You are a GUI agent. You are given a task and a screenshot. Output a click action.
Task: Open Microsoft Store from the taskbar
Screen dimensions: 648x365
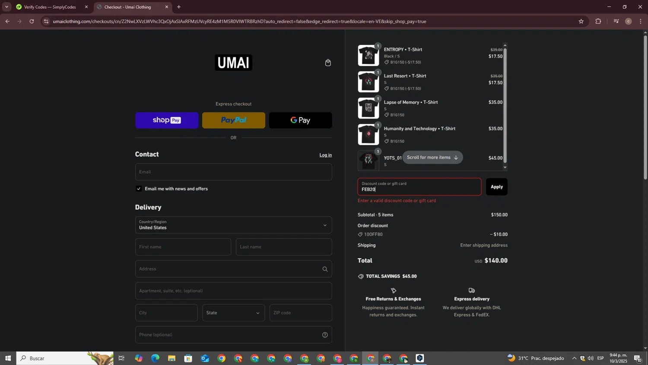pyautogui.click(x=188, y=358)
